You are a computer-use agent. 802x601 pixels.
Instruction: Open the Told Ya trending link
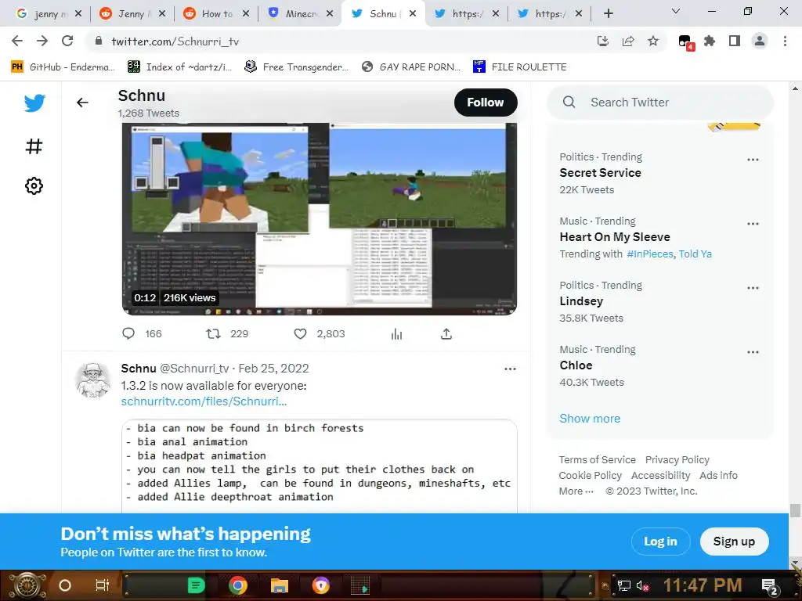coord(695,254)
